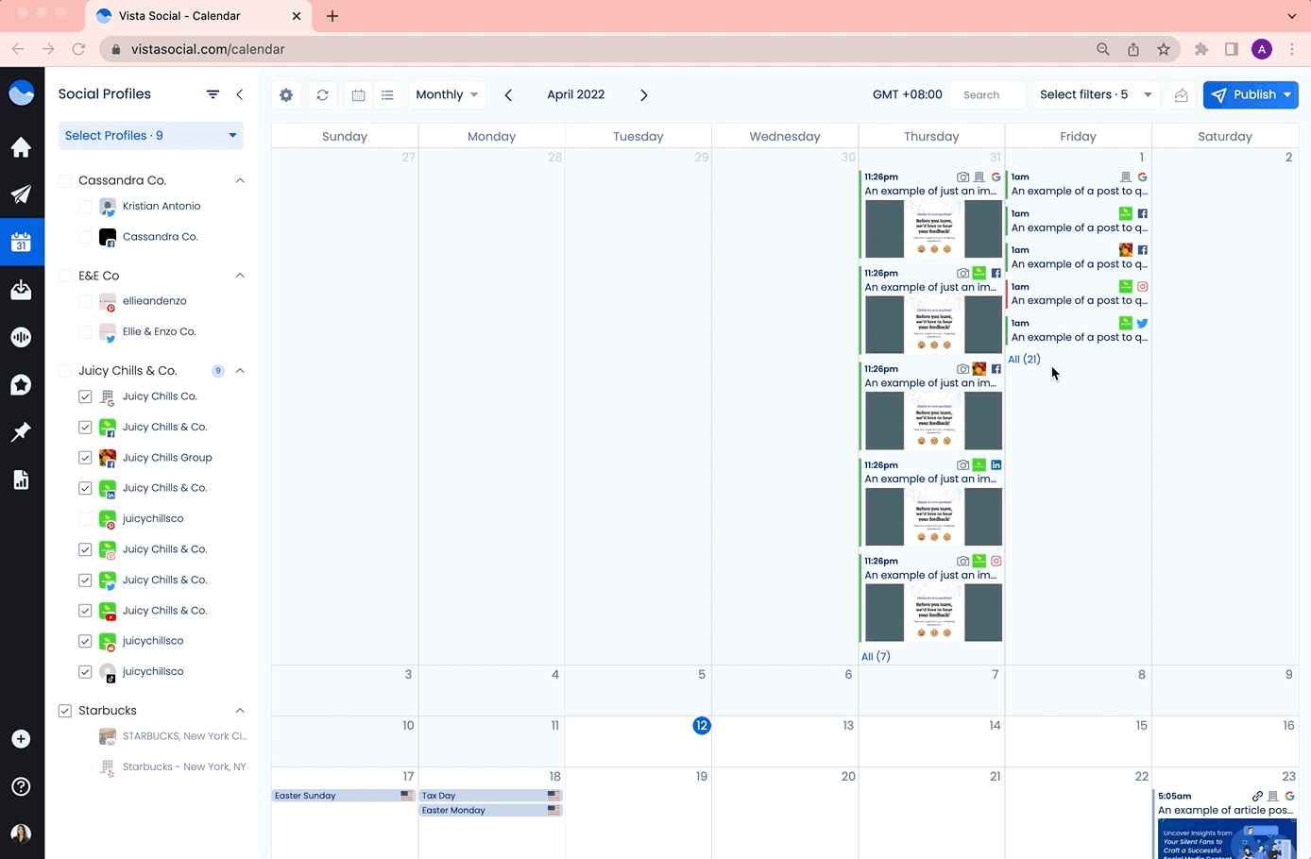Image resolution: width=1311 pixels, height=859 pixels.
Task: Collapse the E&E Co group
Action: pyautogui.click(x=240, y=276)
